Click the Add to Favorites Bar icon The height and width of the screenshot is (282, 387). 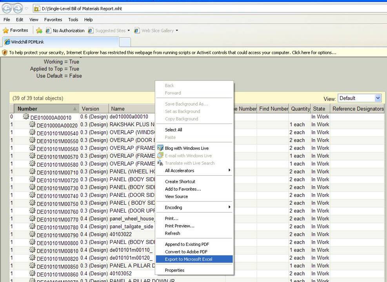[x=39, y=30]
